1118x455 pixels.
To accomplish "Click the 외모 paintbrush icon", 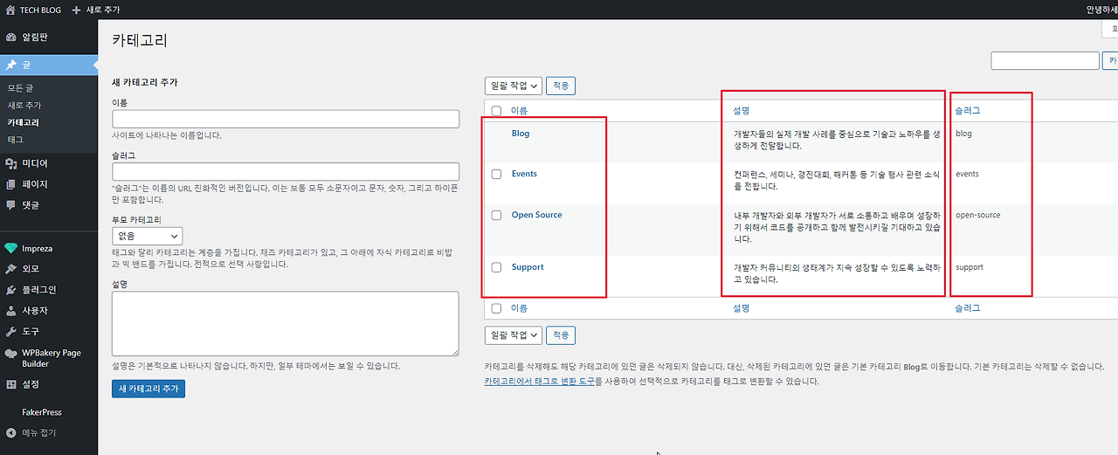I will 11,269.
